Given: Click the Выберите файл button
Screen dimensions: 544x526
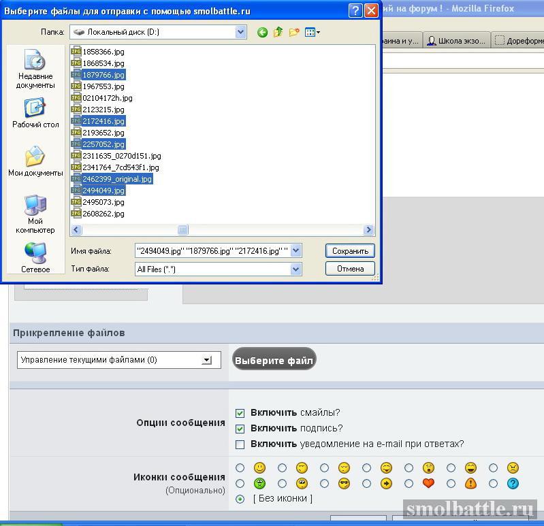Looking at the screenshot, I should (274, 359).
